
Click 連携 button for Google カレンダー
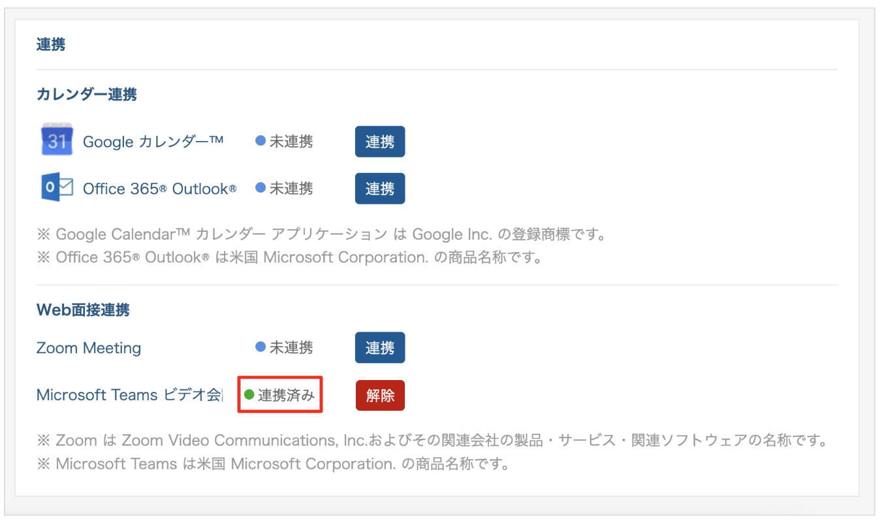pos(380,142)
